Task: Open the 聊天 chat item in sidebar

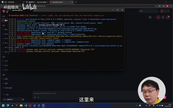Action: click(x=5, y=20)
